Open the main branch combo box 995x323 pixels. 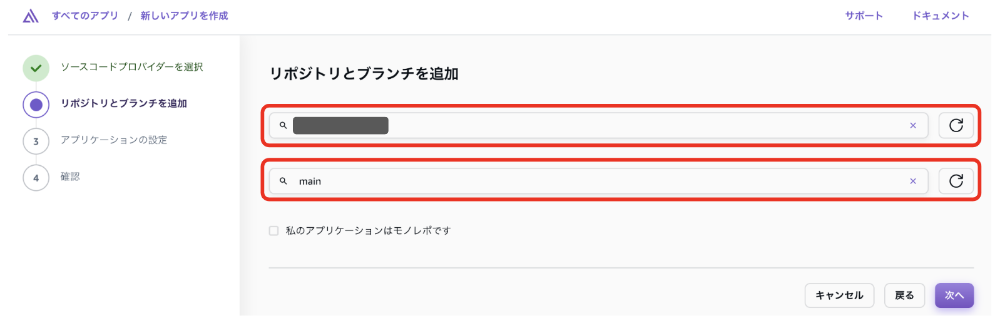[594, 182]
